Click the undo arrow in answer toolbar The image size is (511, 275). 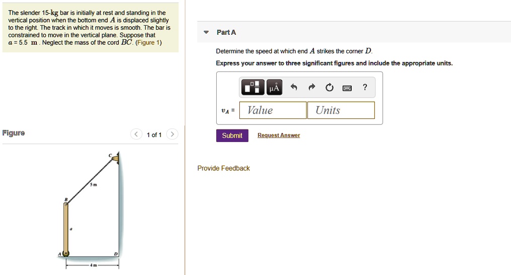point(295,88)
